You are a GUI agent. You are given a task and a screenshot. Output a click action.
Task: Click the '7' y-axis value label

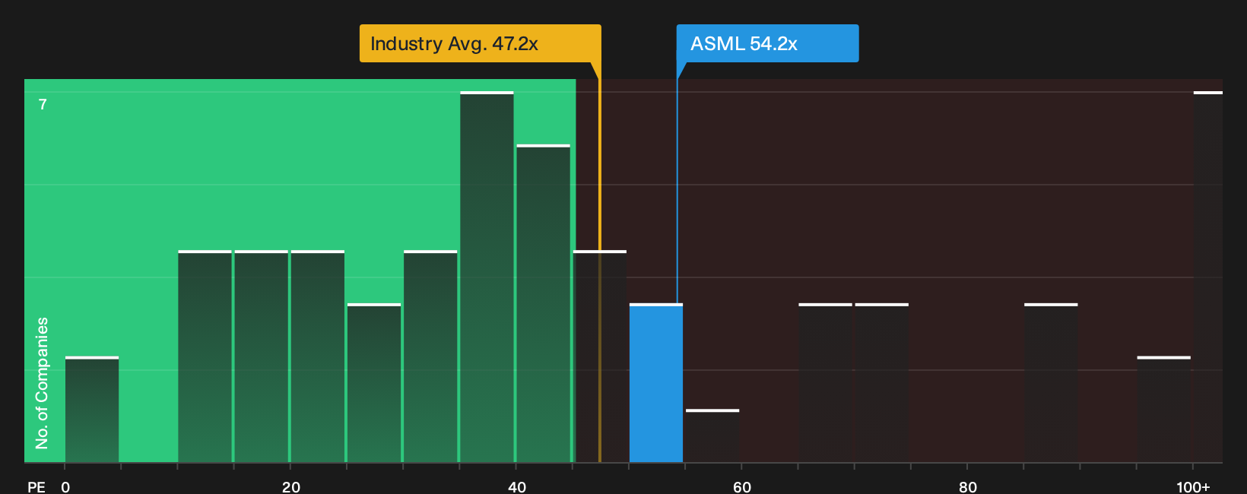43,105
